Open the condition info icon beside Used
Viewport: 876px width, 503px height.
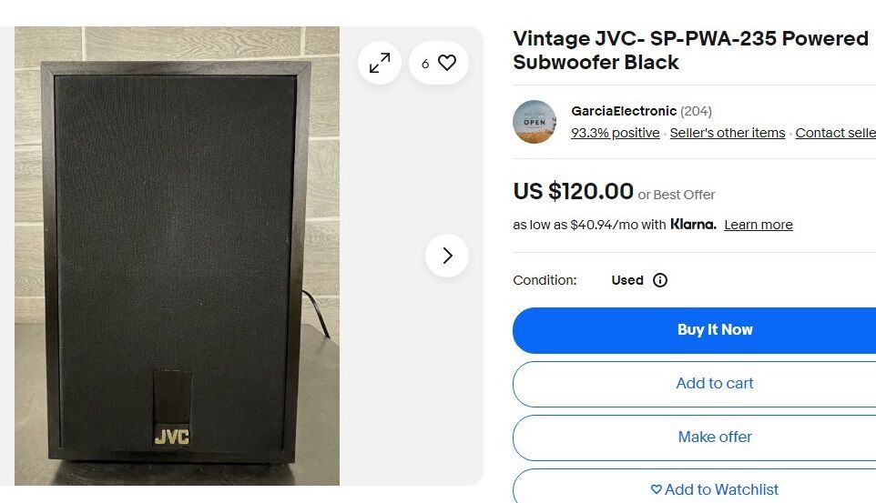click(660, 280)
